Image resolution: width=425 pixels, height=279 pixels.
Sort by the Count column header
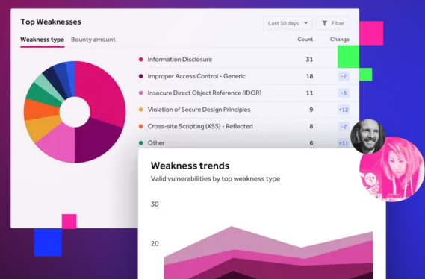coord(305,40)
